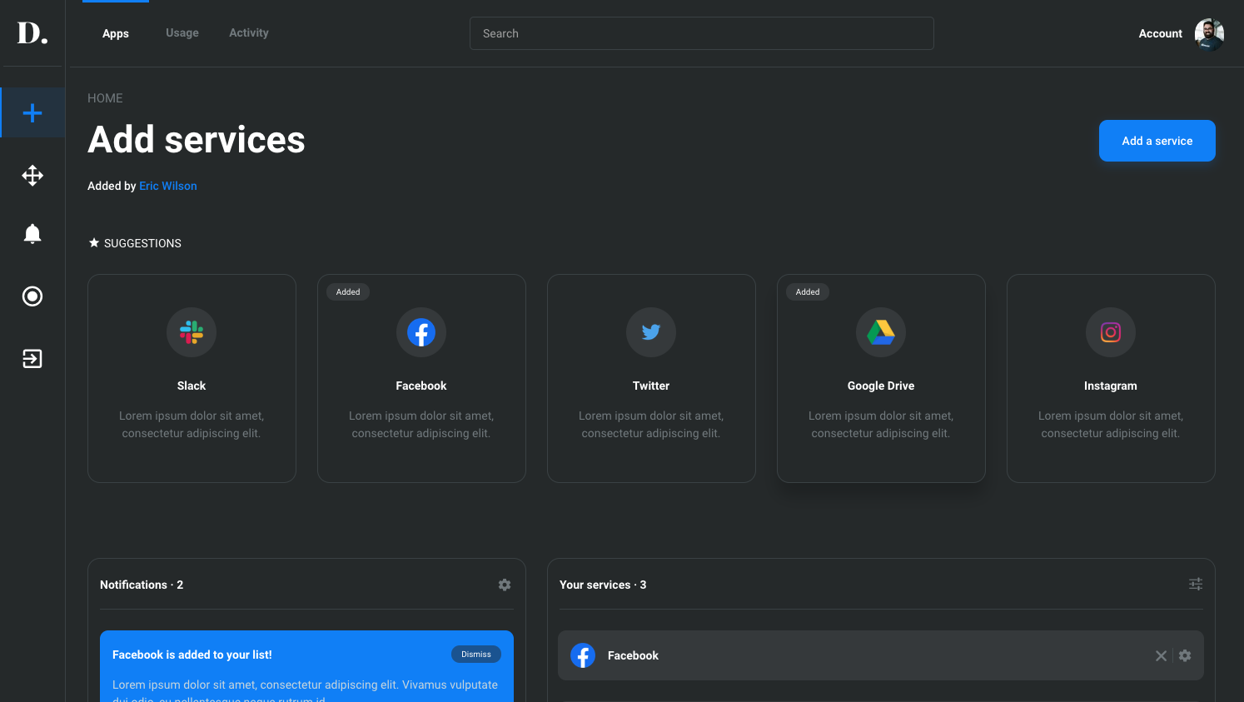Open the move arrows icon in sidebar
The image size is (1244, 702).
pyautogui.click(x=32, y=176)
